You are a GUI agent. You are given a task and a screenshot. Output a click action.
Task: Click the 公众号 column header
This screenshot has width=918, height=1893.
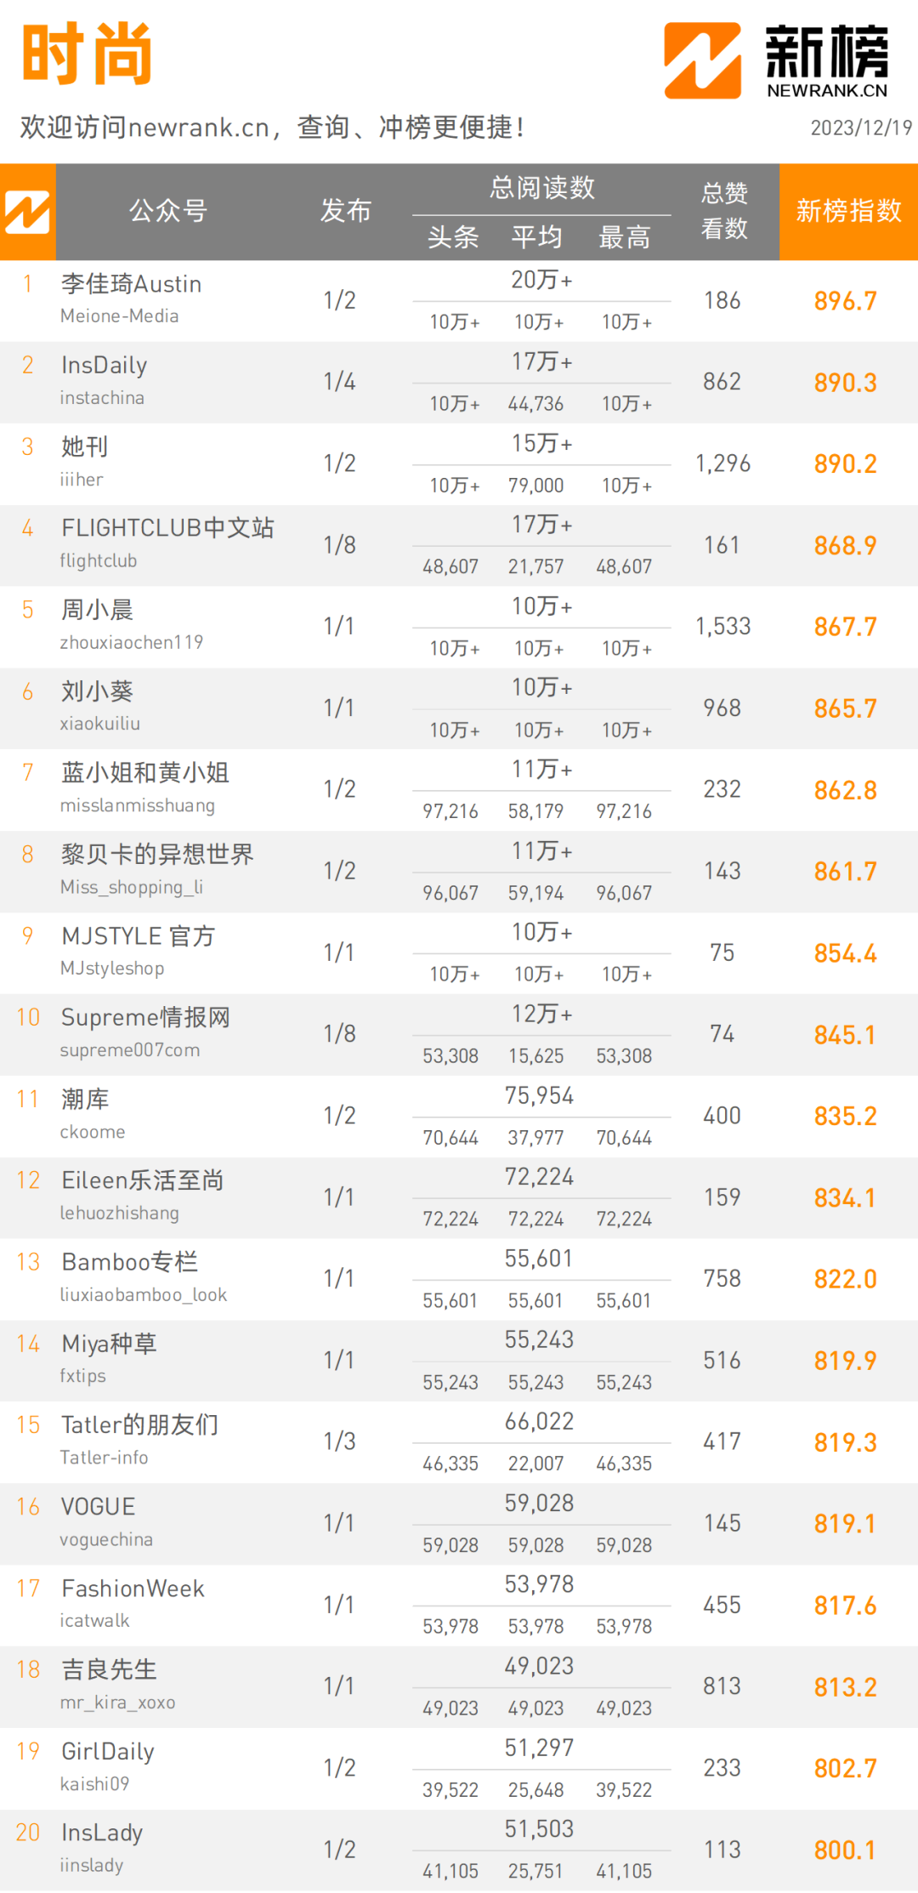pos(168,211)
